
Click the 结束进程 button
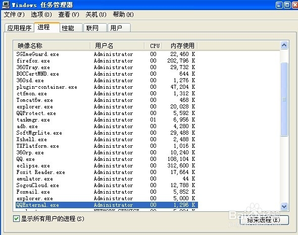pyautogui.click(x=264, y=220)
